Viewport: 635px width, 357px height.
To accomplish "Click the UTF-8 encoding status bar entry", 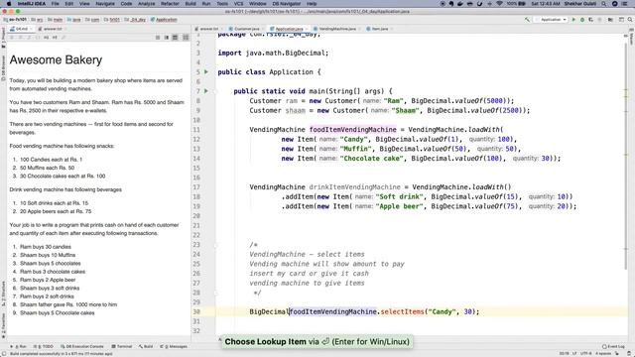I will pos(586,354).
